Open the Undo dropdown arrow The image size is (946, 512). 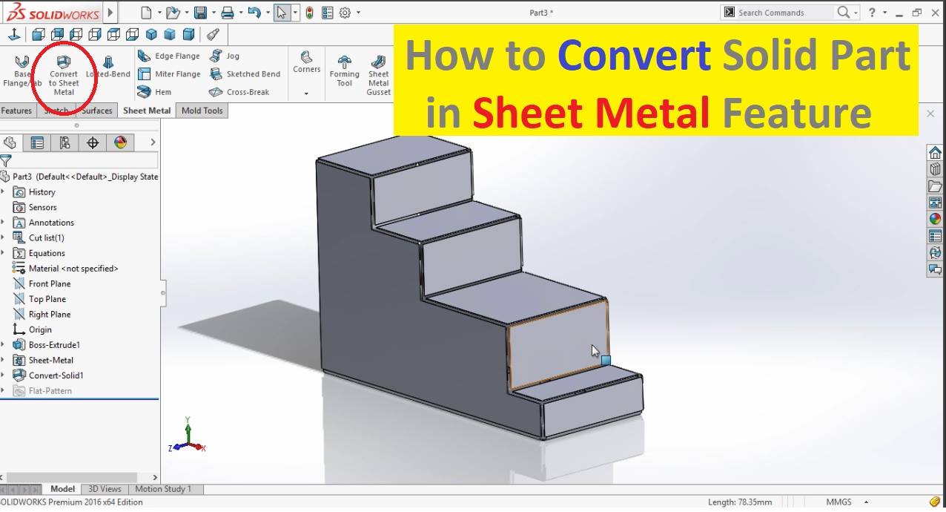point(266,13)
